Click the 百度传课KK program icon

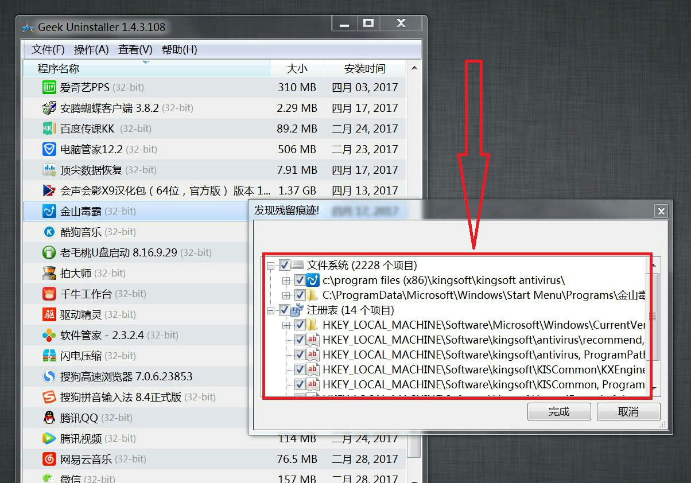pos(49,128)
